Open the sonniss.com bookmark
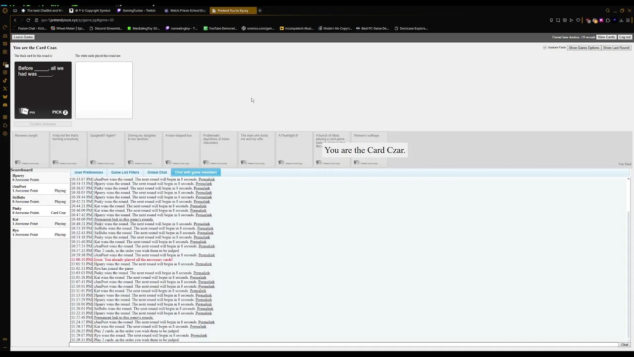This screenshot has width=634, height=357. [258, 28]
